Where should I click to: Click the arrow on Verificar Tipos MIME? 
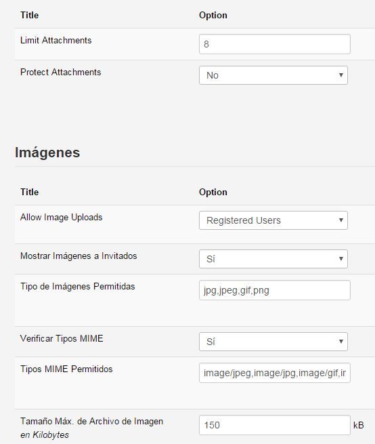[x=341, y=342]
